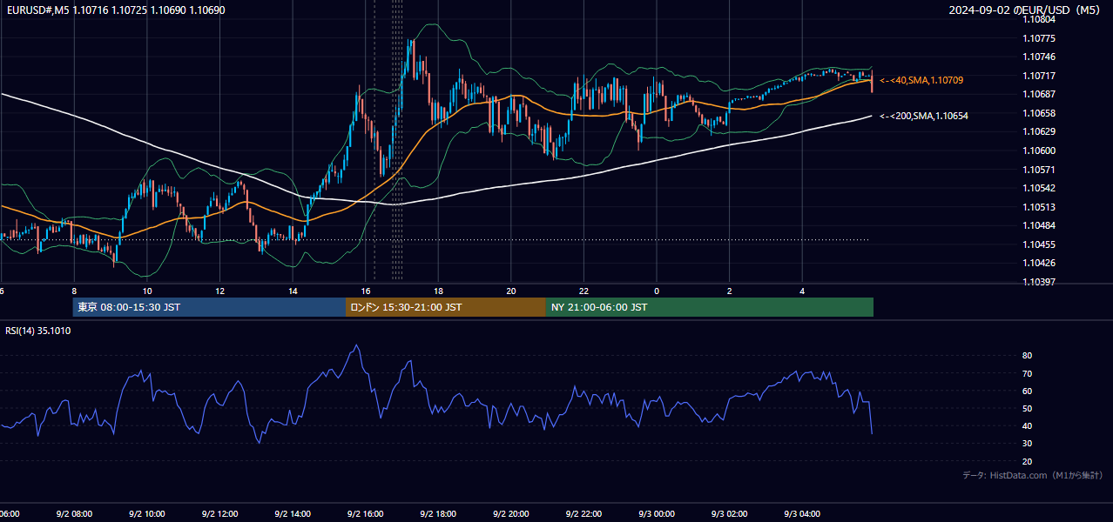1113x522 pixels.
Task: Click price axis label 1.10542
Action: click(1039, 188)
